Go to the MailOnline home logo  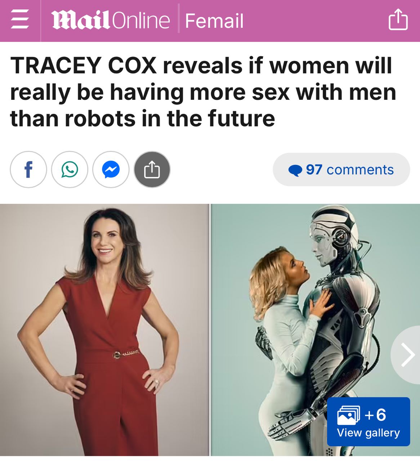pos(111,20)
